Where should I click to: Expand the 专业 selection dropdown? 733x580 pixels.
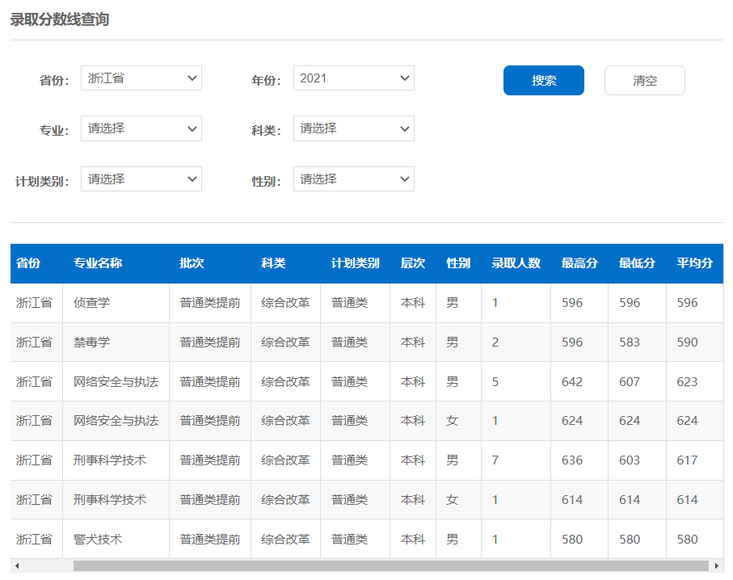pos(141,128)
